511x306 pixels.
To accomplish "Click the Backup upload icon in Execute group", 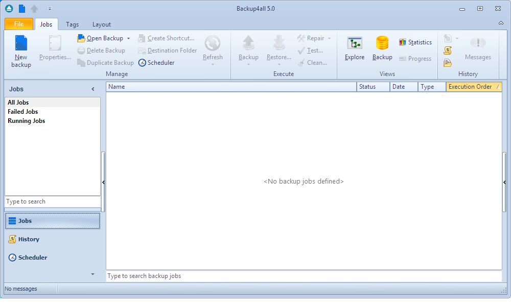I will coord(248,43).
